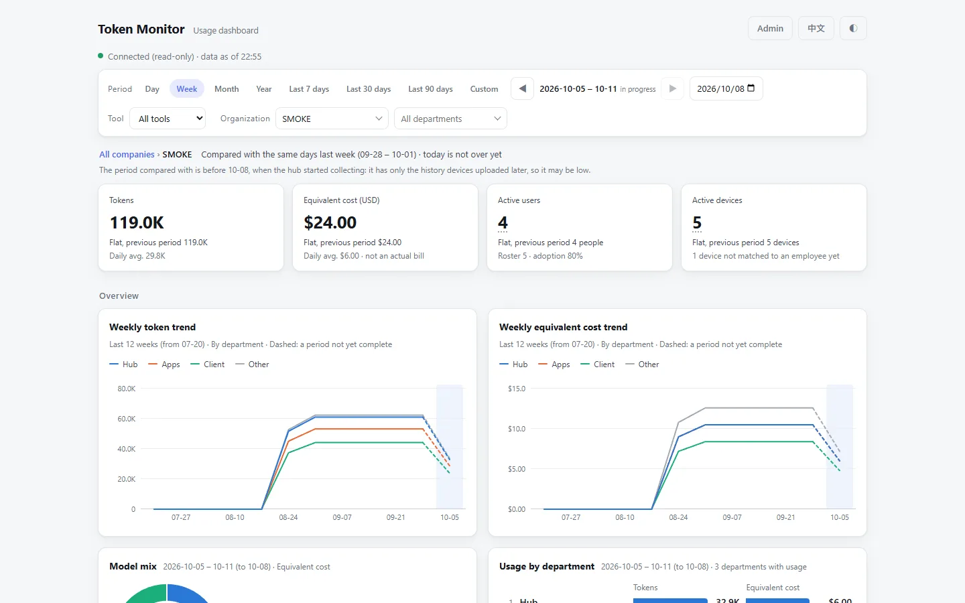
Task: Open the calendar picker icon in date field
Action: point(751,88)
